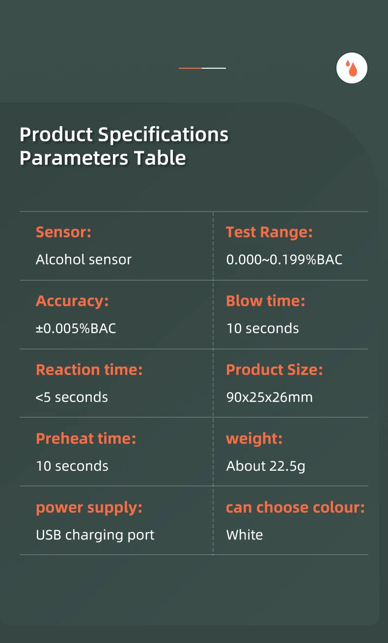Select the 0.000~0.199%BAC value
The image size is (388, 643).
(284, 259)
